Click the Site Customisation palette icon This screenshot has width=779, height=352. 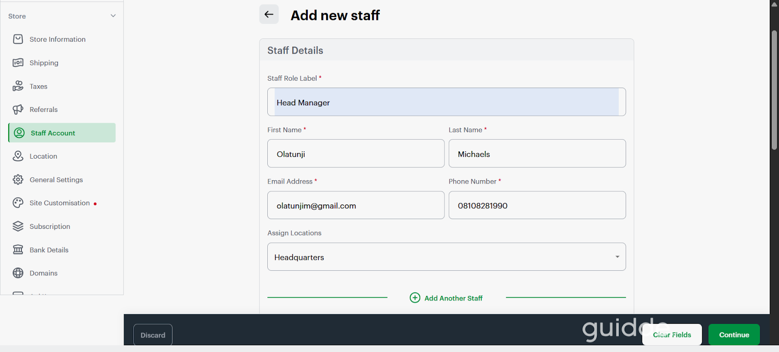point(18,203)
